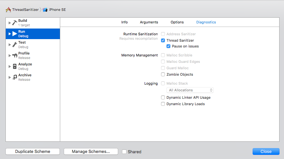Click the Profile instrument icon
The height and width of the screenshot is (159, 284).
15,55
